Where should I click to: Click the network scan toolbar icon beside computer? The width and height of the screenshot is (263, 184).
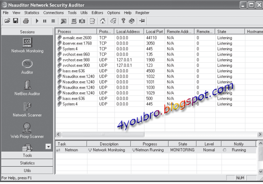click(82, 21)
